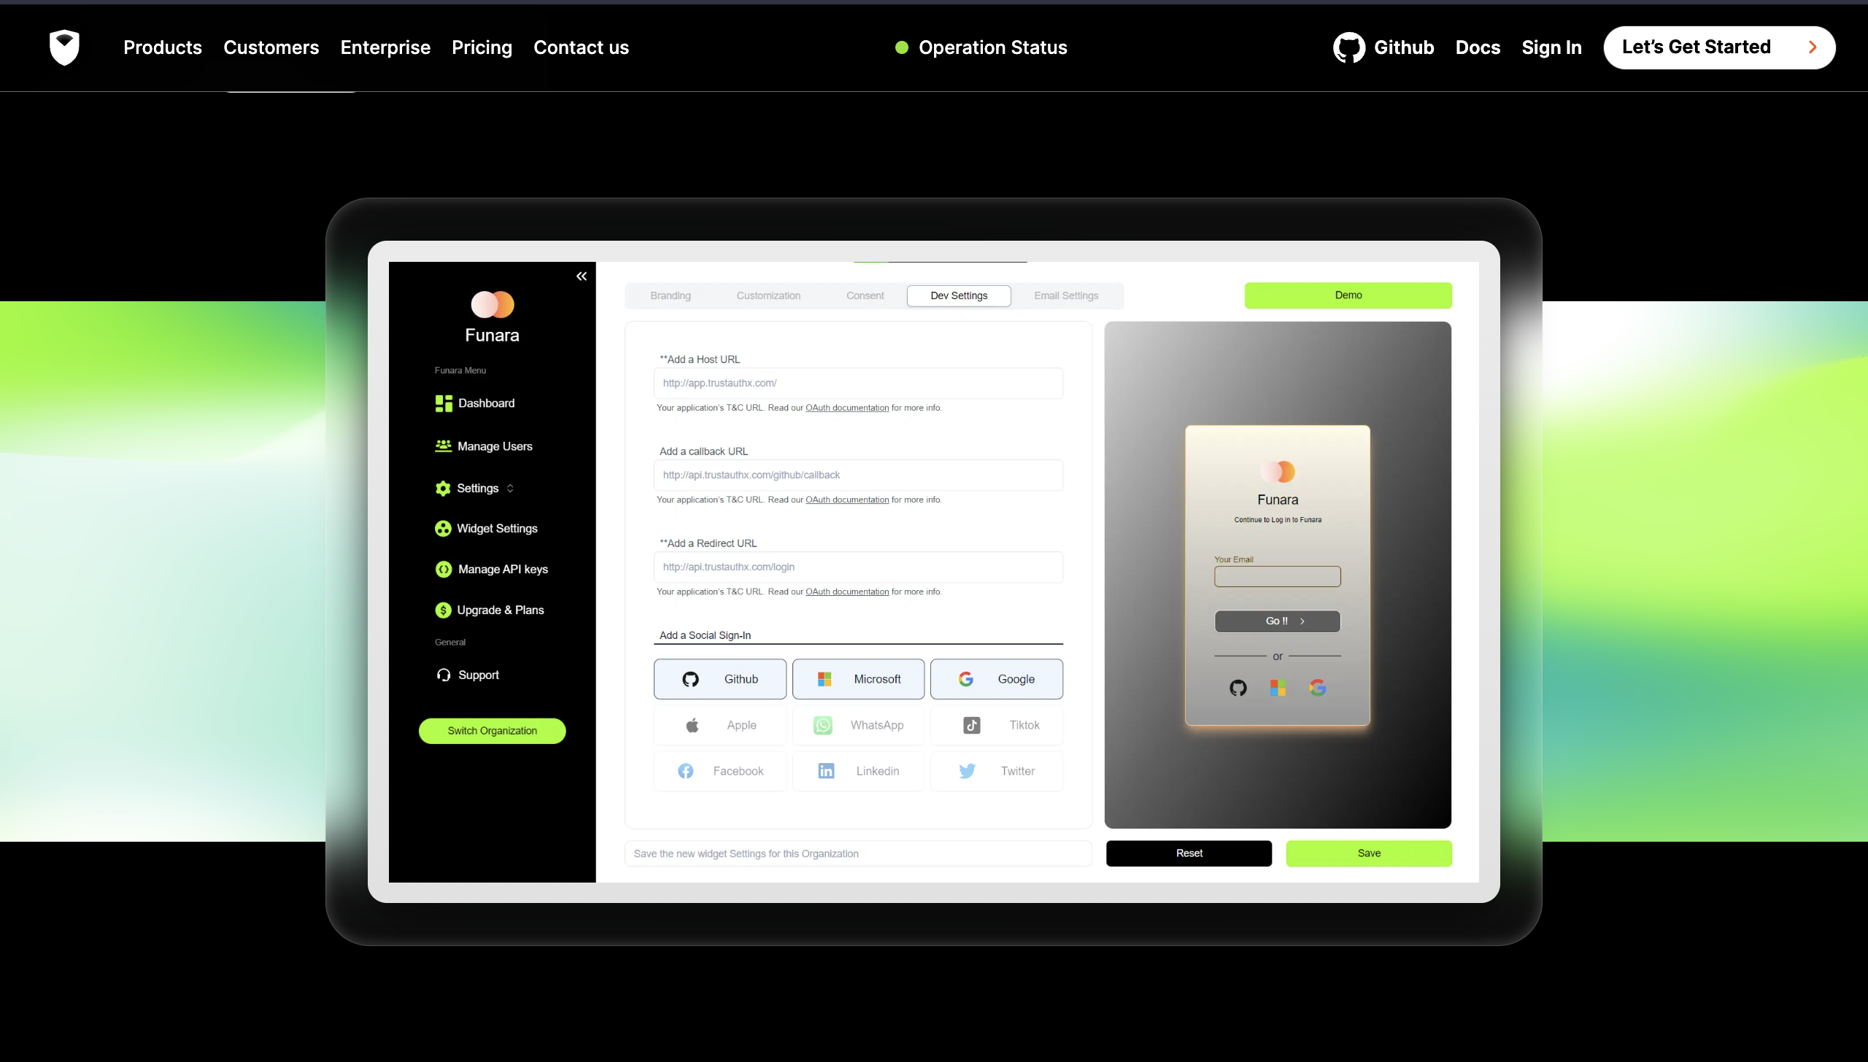
Task: Click the Support headset icon
Action: coord(444,675)
